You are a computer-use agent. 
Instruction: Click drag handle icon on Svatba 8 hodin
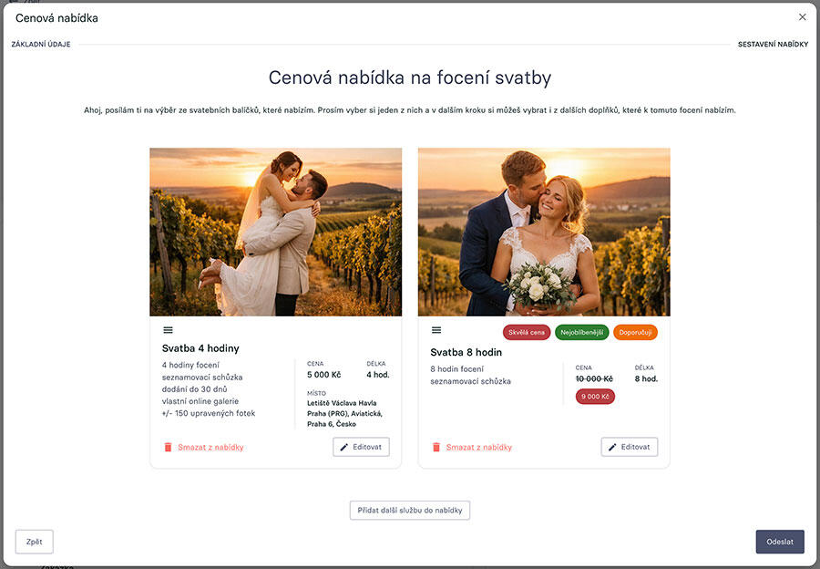click(436, 330)
